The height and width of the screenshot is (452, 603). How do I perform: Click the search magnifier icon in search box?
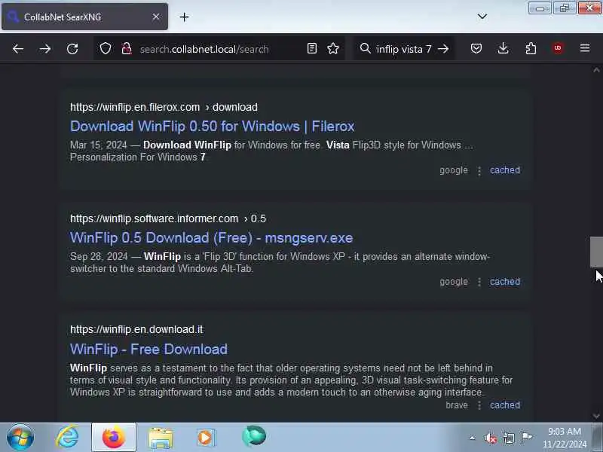click(x=365, y=48)
